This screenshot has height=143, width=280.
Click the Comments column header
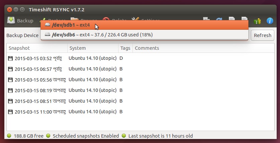tap(203, 48)
